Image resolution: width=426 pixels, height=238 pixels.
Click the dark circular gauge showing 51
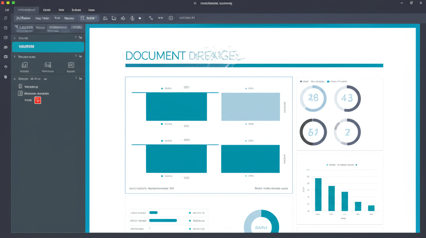313,132
